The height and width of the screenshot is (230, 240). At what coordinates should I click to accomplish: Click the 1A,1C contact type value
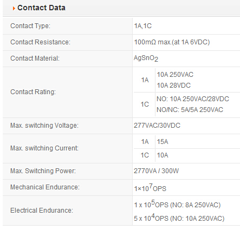143,26
